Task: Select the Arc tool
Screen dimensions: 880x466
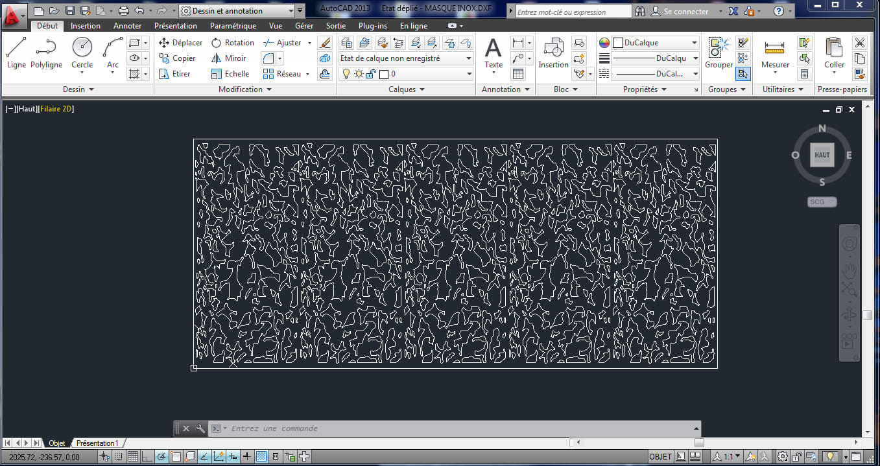Action: (x=113, y=53)
